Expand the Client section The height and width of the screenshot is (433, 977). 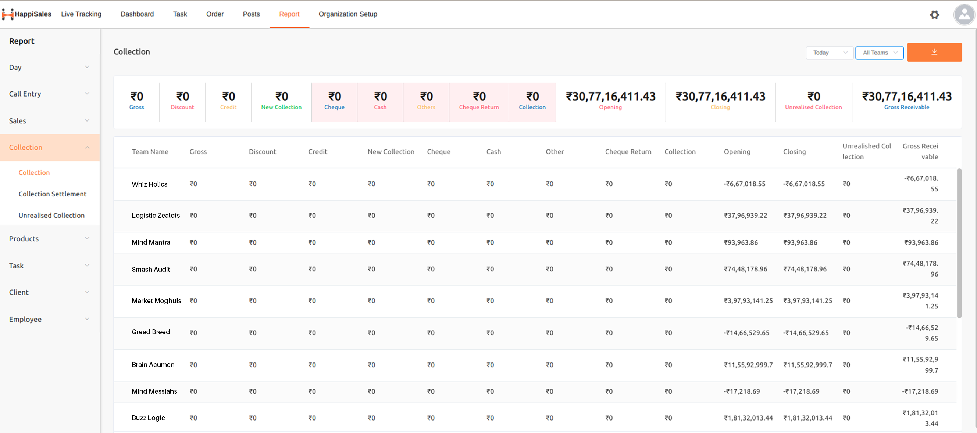[50, 292]
